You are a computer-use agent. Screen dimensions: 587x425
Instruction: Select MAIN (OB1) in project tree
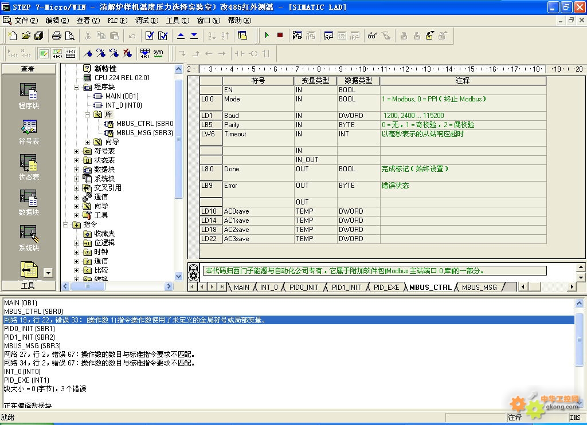click(x=122, y=96)
